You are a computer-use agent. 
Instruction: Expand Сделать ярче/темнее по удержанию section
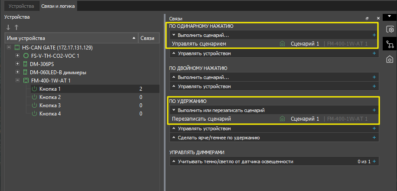[x=218, y=138]
